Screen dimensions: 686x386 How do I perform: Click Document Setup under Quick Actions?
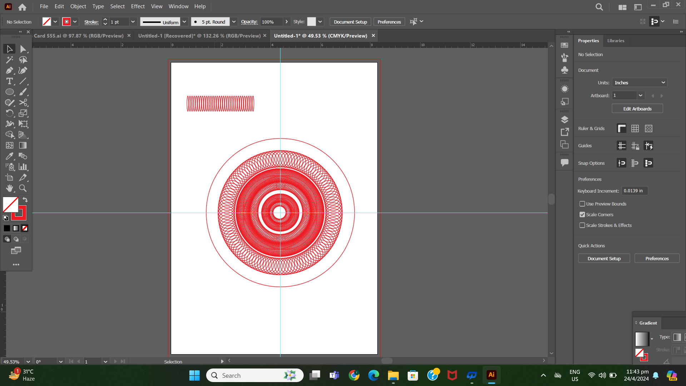604,258
